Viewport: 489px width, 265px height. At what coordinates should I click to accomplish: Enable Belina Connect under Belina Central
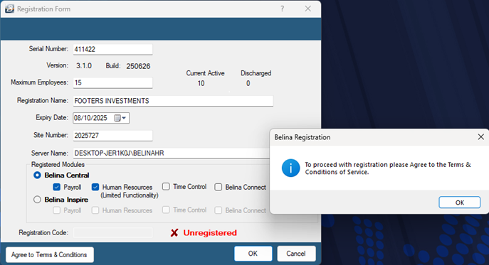pos(219,187)
